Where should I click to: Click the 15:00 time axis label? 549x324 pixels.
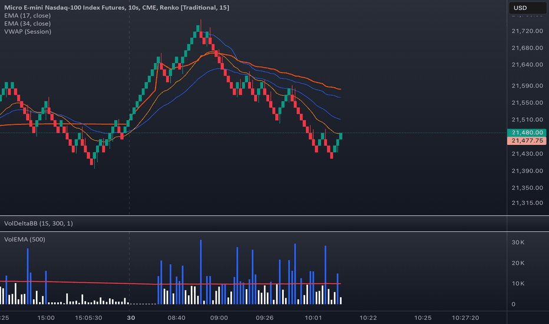click(x=46, y=318)
